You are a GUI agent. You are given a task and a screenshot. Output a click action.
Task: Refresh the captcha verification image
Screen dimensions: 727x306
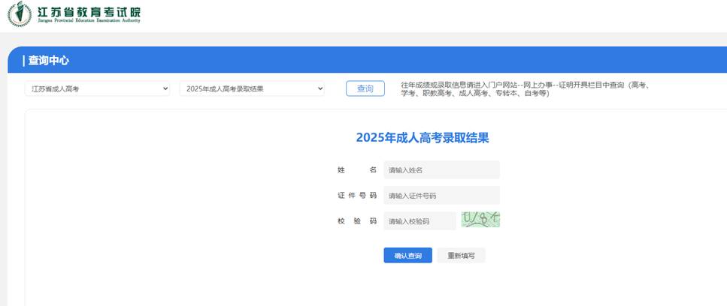[480, 220]
